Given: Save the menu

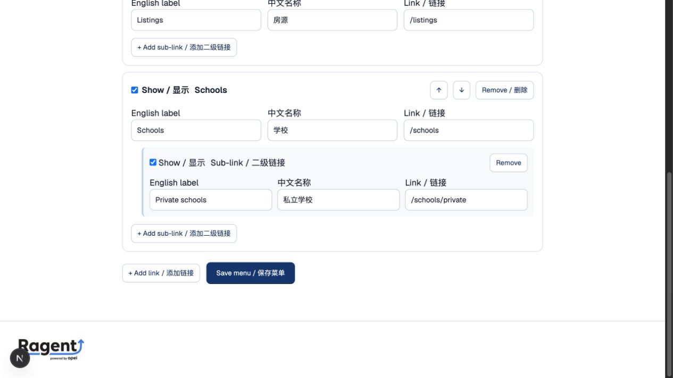Looking at the screenshot, I should [251, 273].
